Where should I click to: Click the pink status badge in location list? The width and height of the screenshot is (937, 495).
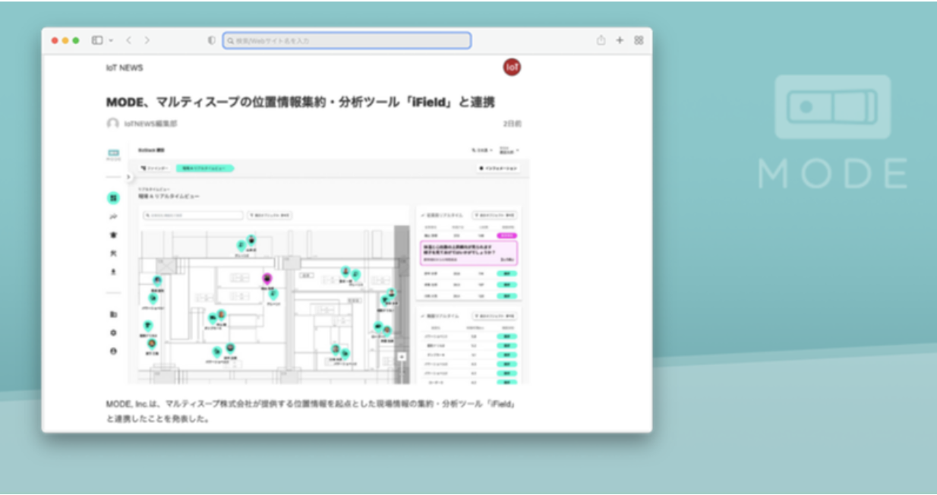click(506, 235)
